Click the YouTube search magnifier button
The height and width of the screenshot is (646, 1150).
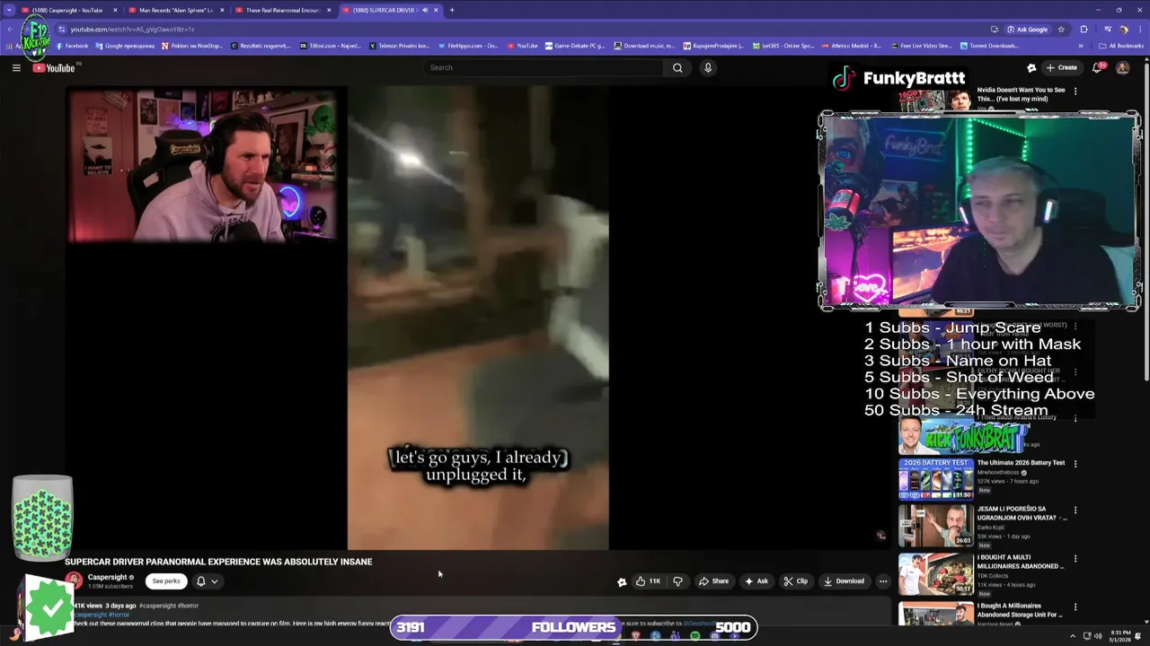tap(677, 67)
